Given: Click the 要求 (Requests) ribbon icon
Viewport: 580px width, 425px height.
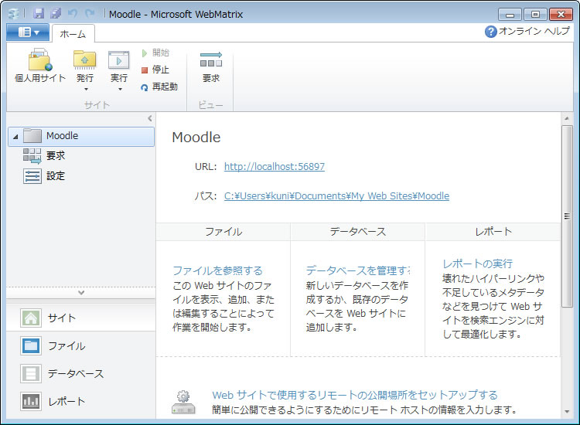Looking at the screenshot, I should 210,61.
